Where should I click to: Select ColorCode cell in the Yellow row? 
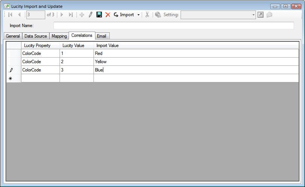pos(40,62)
